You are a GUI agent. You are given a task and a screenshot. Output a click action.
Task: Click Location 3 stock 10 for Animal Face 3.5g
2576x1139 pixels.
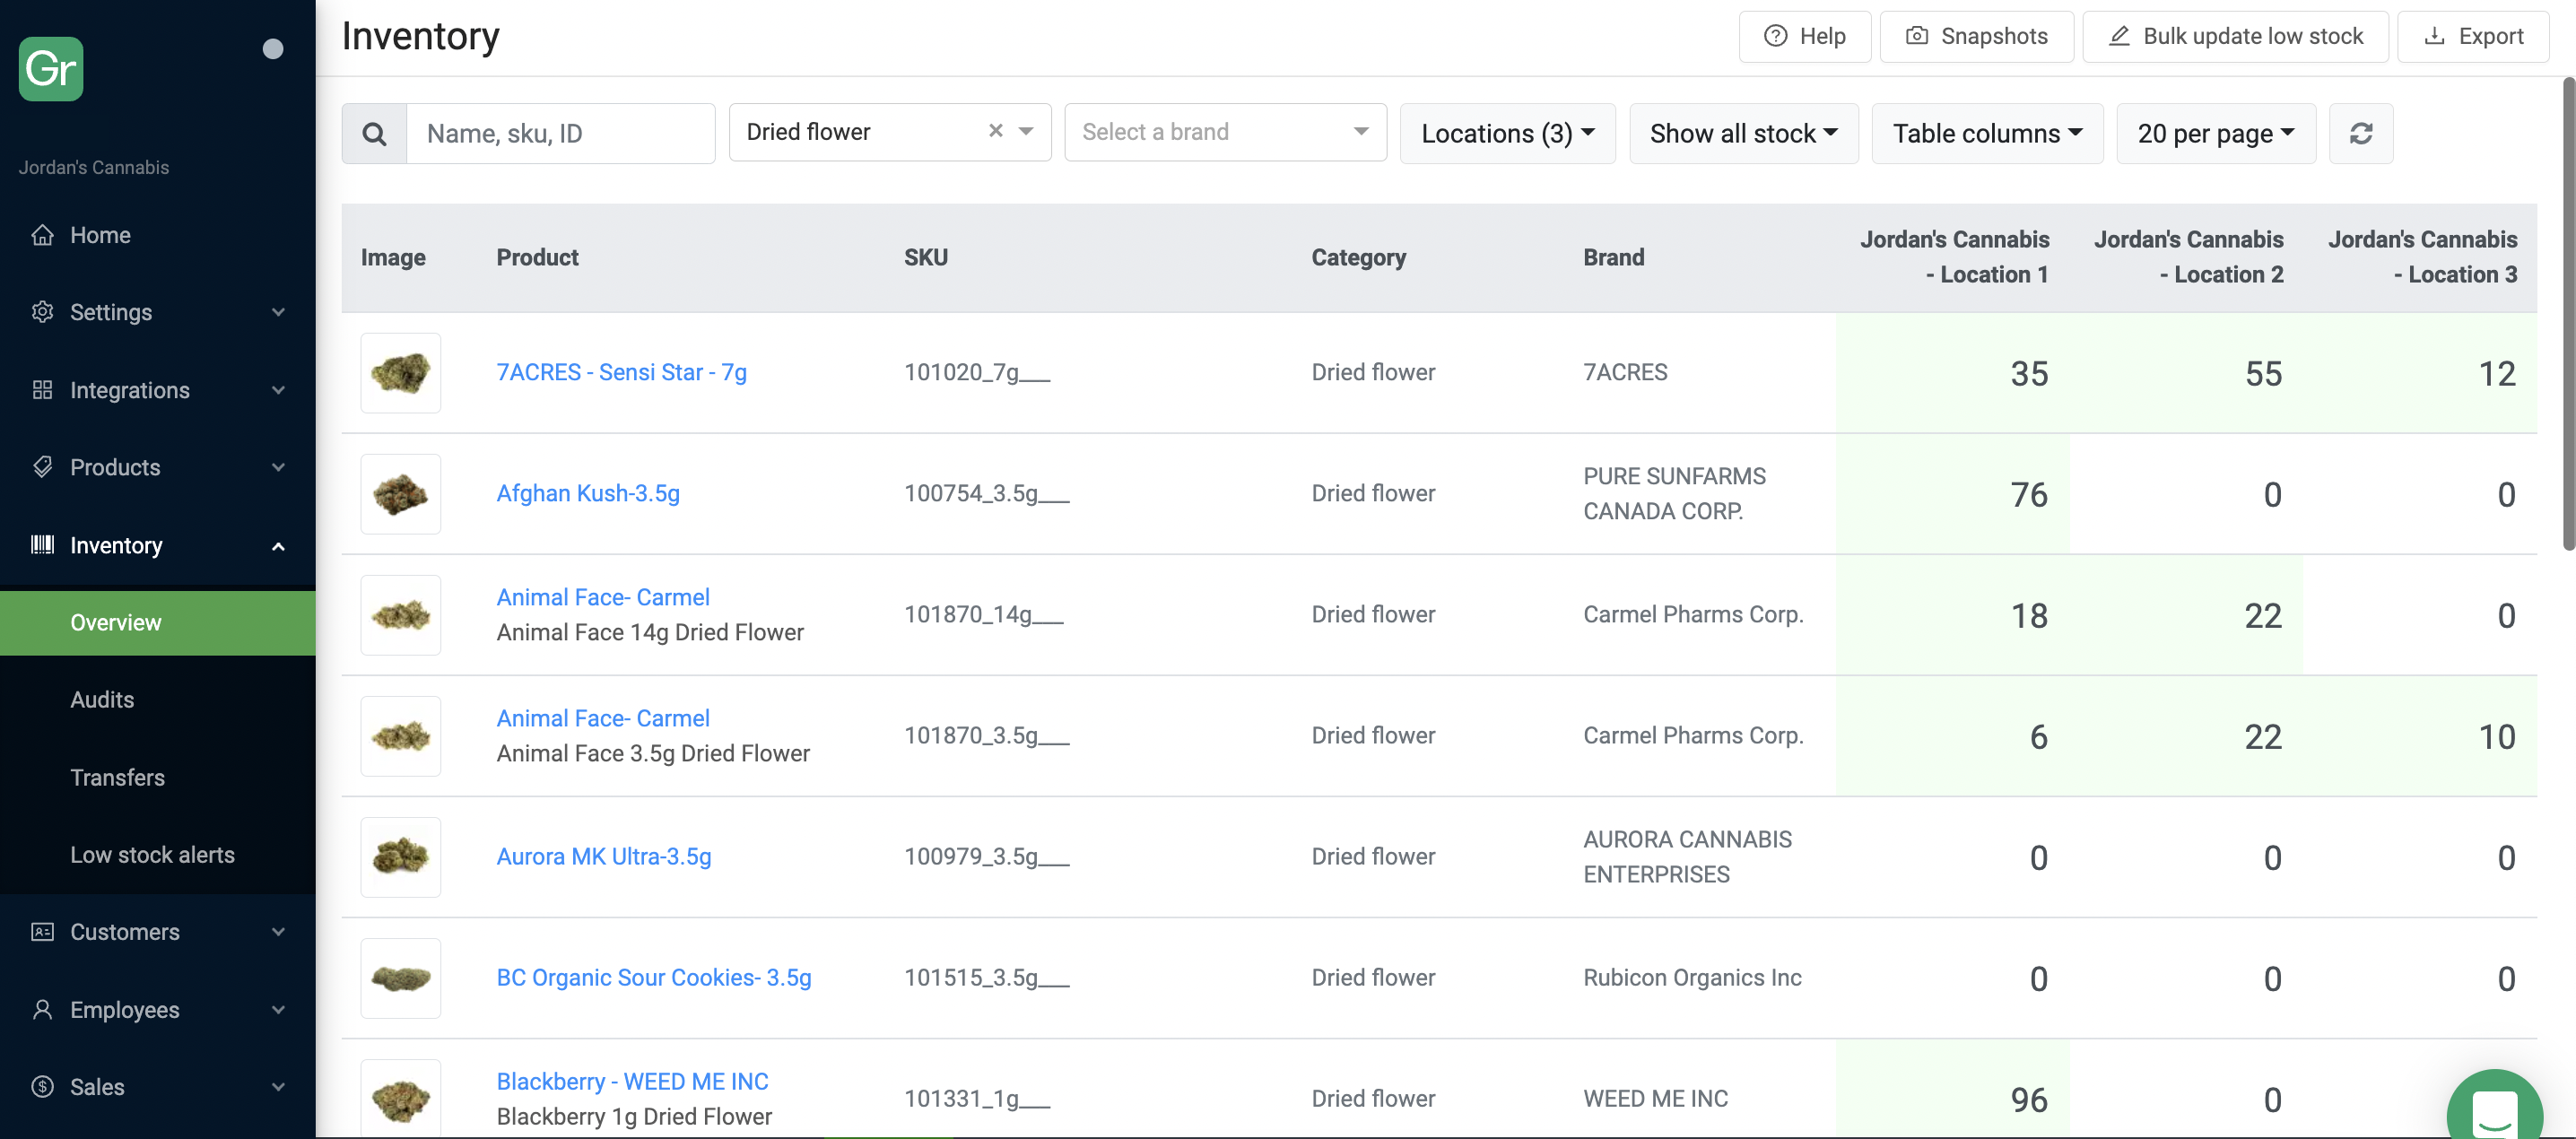2497,736
